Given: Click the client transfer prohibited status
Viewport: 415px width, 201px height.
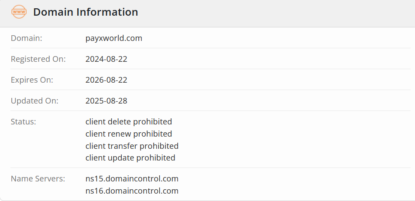Looking at the screenshot, I should point(132,146).
